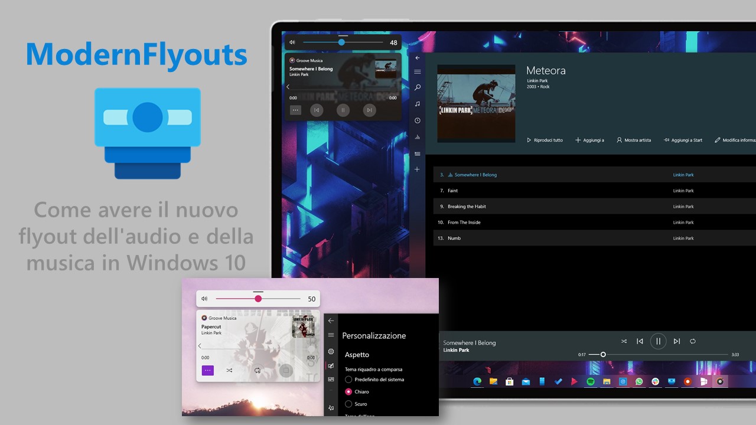Click Somewhere I Belong title in playback bar
This screenshot has height=425, width=756.
point(470,343)
